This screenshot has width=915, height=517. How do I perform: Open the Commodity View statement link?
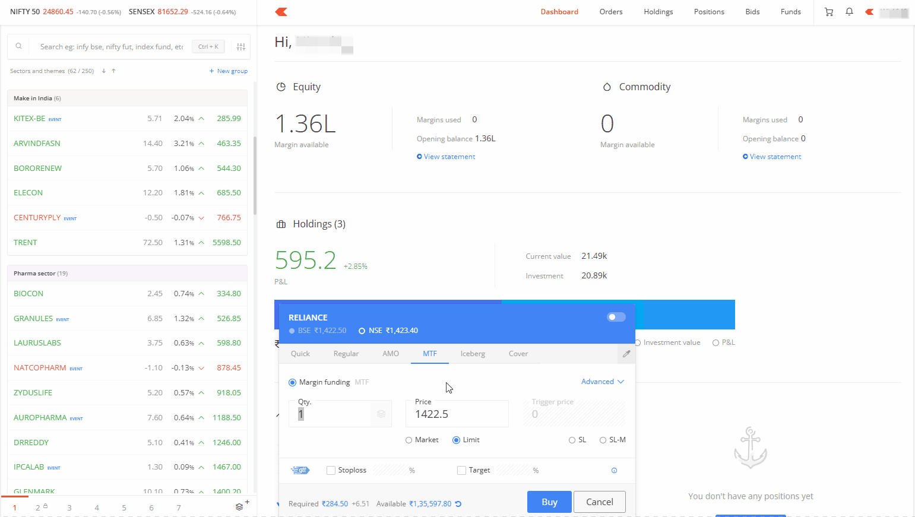point(772,157)
